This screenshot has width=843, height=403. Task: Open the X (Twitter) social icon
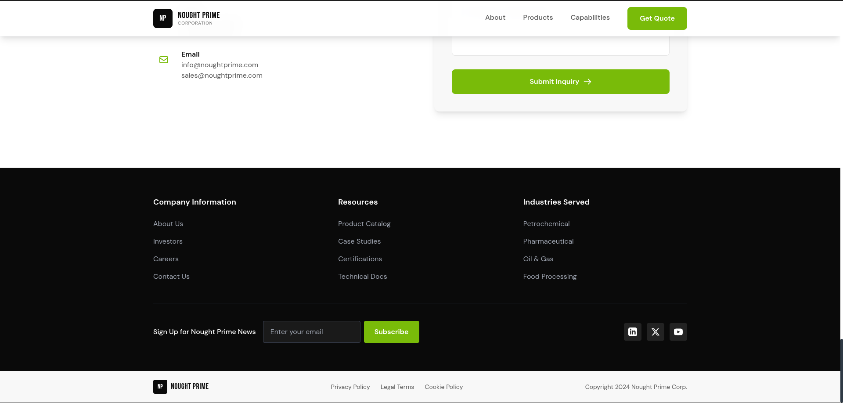pyautogui.click(x=655, y=332)
